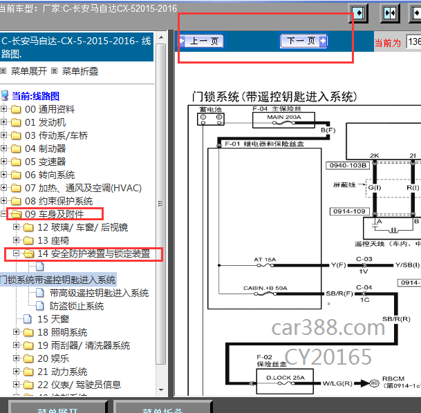Expand the 07 加热、通风及空调 folder

[x=3, y=187]
